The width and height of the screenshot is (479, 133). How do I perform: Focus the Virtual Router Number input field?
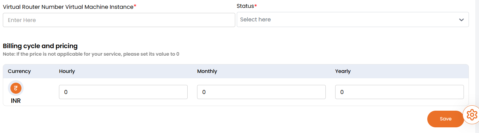tap(119, 20)
